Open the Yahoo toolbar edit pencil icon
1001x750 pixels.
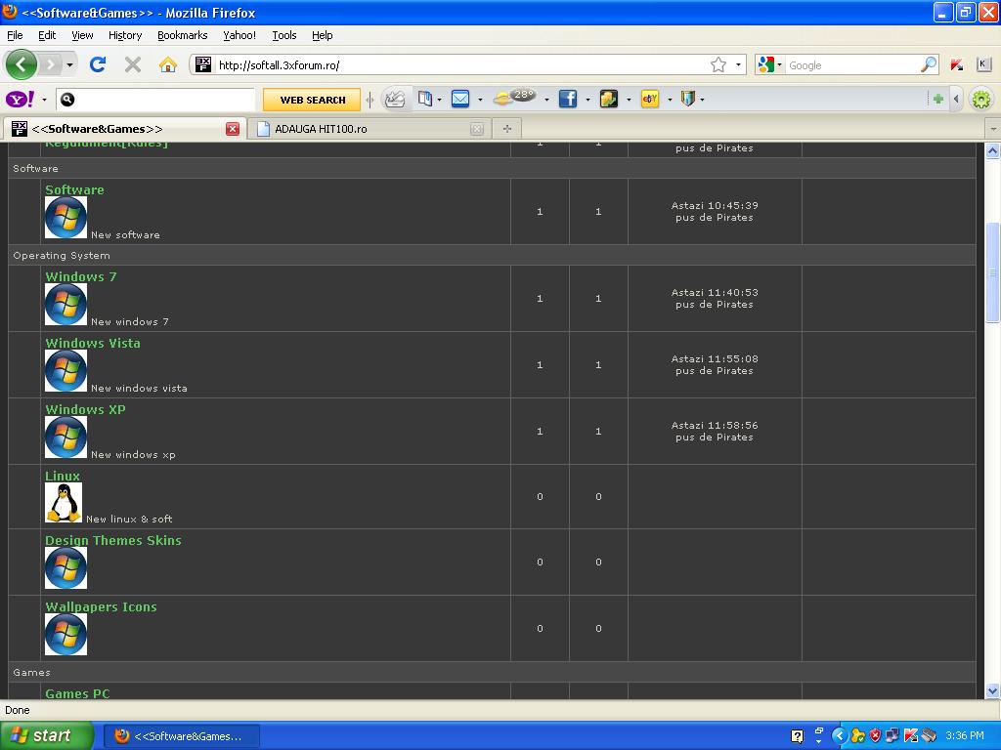coord(396,99)
